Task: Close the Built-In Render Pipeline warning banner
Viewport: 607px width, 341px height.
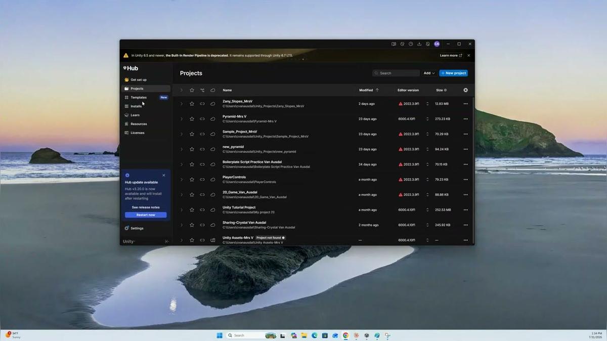Action: (469, 56)
